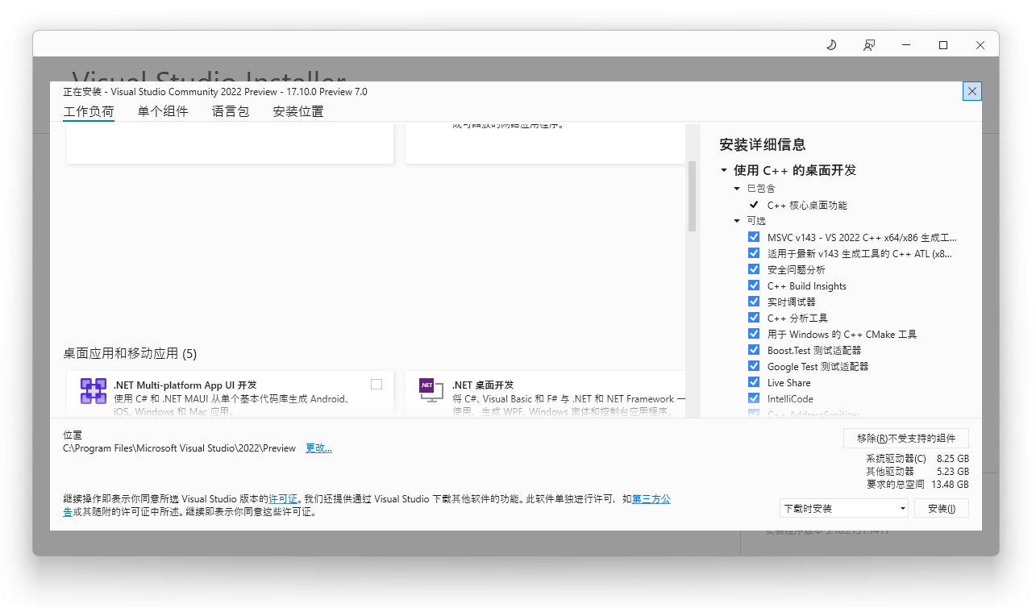Viewport: 1036px width, 608px height.
Task: Toggle the dark theme moon icon
Action: point(831,45)
